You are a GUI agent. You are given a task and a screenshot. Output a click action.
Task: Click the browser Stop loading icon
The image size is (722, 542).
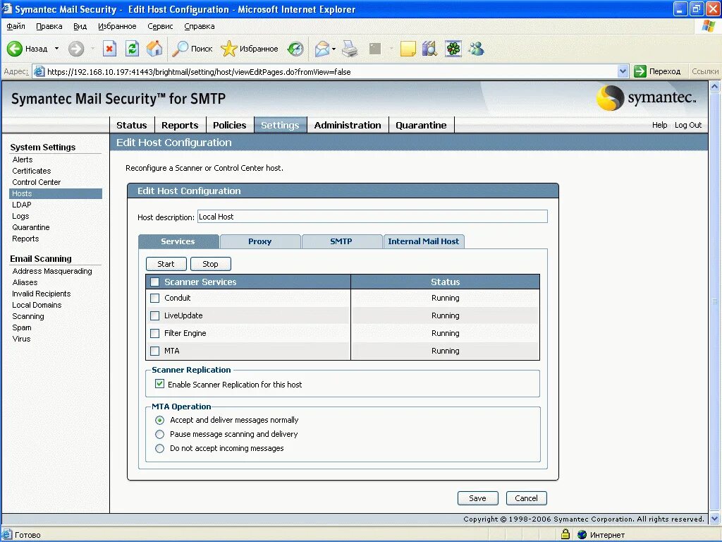(x=109, y=49)
